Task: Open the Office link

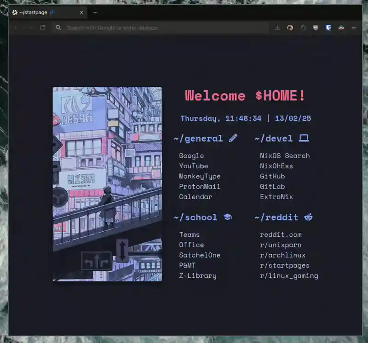Action: pyautogui.click(x=191, y=245)
